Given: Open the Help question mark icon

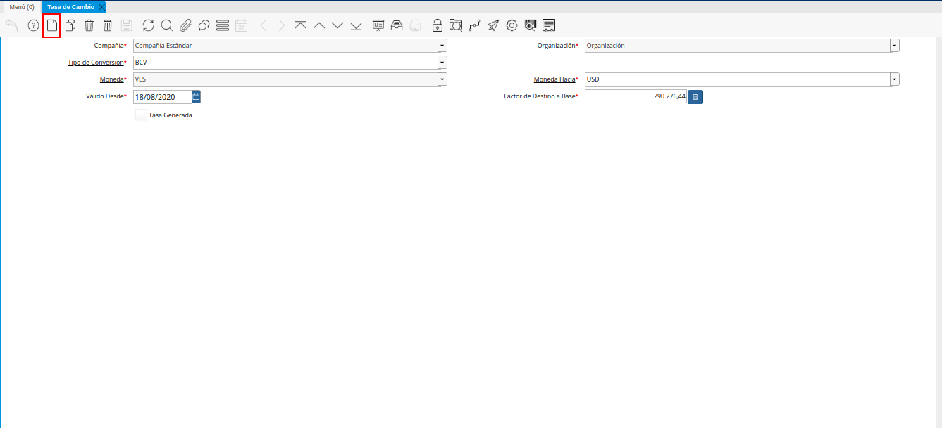Looking at the screenshot, I should 33,26.
